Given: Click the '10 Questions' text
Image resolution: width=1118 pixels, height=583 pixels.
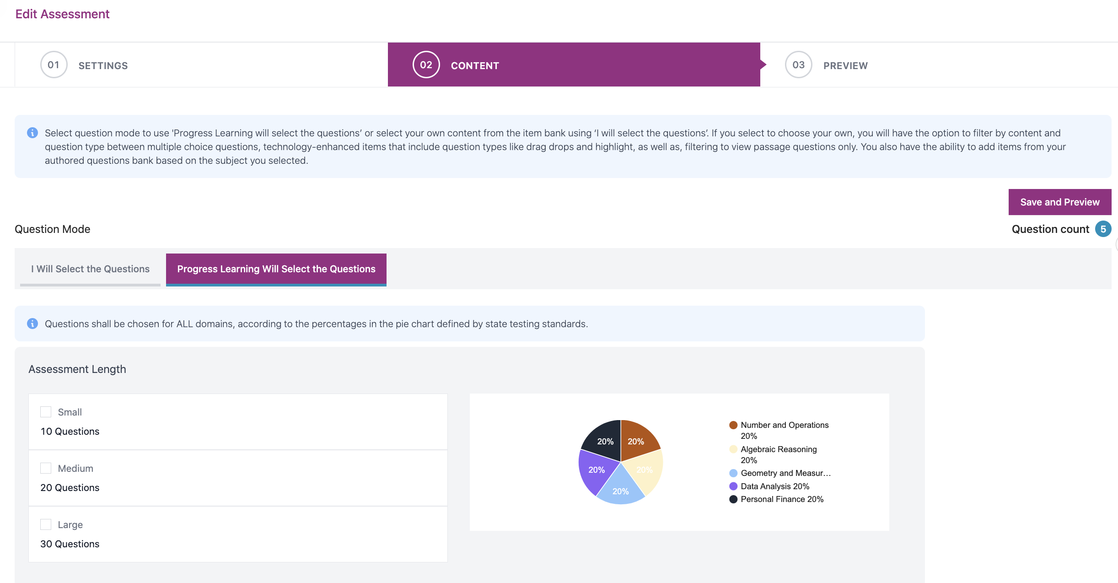Looking at the screenshot, I should click(x=70, y=432).
